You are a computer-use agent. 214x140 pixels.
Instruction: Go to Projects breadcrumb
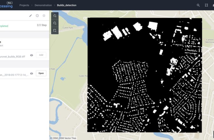[x=24, y=5]
